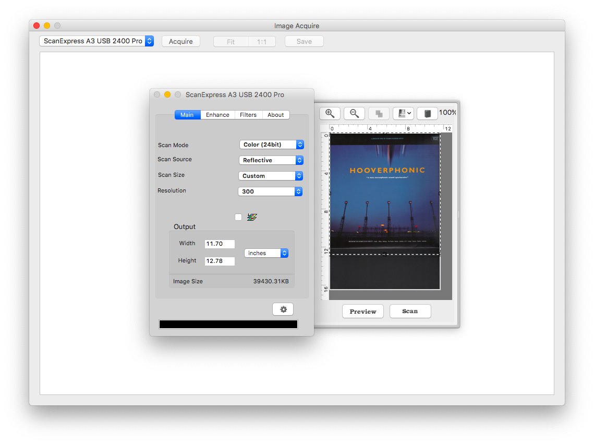
Task: Click the 1:1 view button
Action: click(262, 42)
